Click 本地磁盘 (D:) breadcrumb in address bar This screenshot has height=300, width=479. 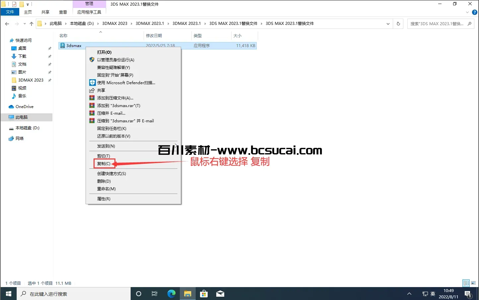coord(82,24)
